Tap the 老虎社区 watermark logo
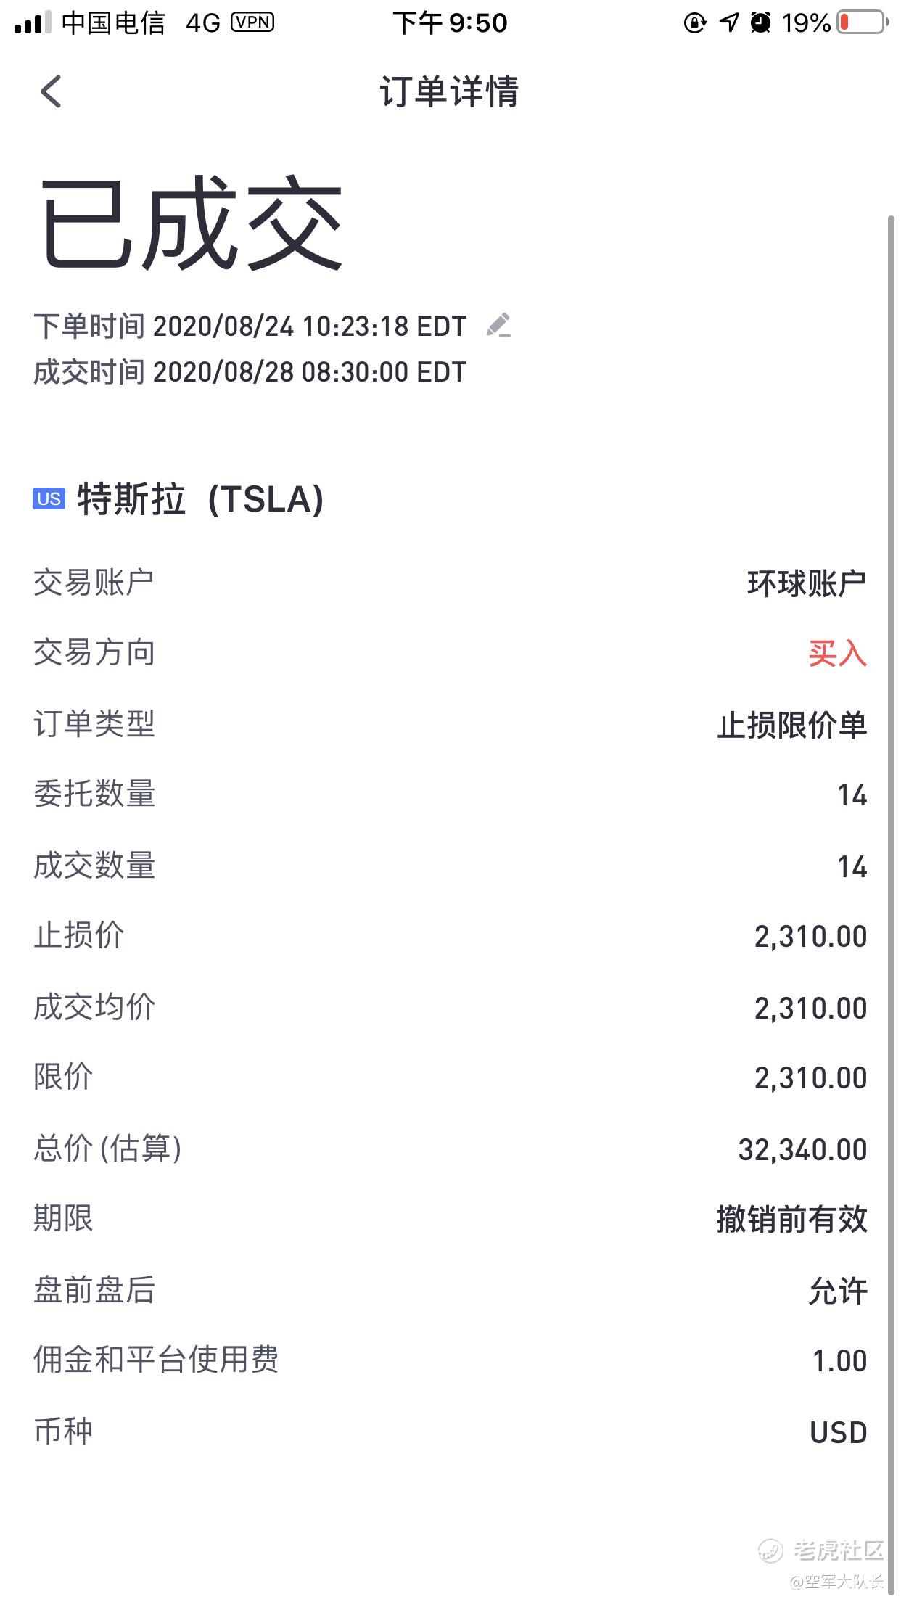The width and height of the screenshot is (901, 1602). [x=821, y=1550]
